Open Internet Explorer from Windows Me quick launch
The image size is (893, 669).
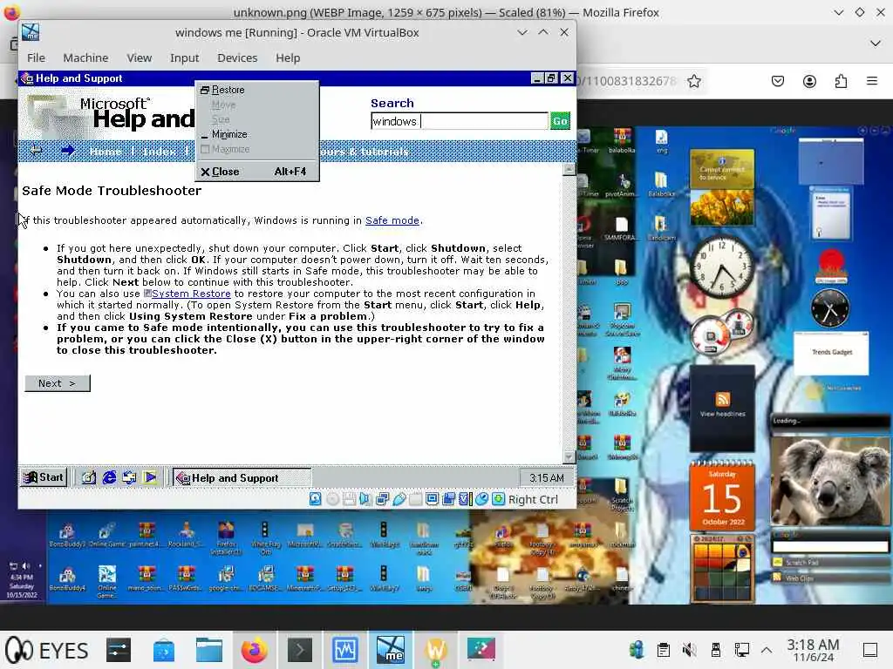click(x=109, y=478)
